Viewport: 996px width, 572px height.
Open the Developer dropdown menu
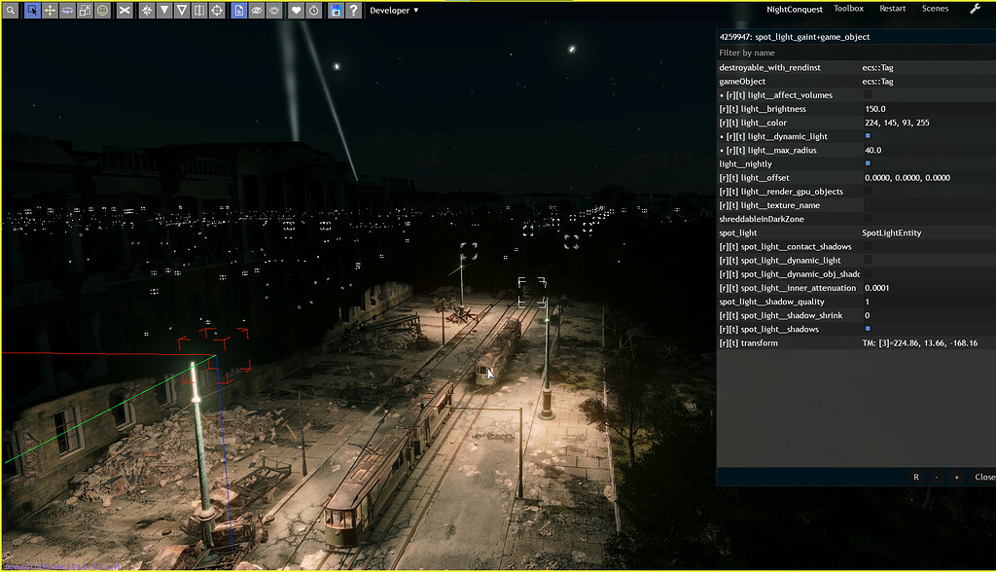[394, 11]
